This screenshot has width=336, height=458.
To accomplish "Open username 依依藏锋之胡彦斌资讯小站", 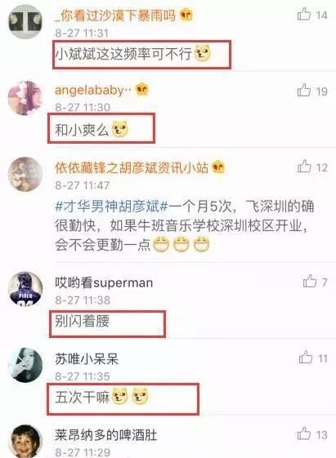I will click(132, 167).
